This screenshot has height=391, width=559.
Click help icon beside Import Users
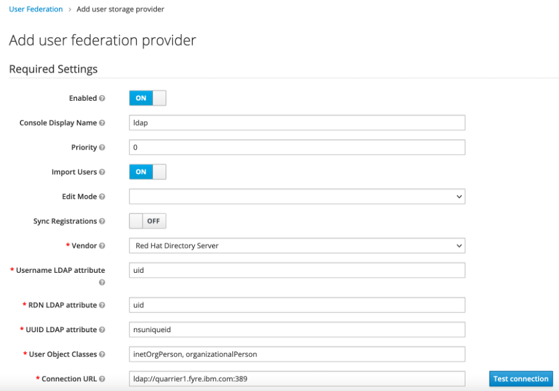pos(102,172)
